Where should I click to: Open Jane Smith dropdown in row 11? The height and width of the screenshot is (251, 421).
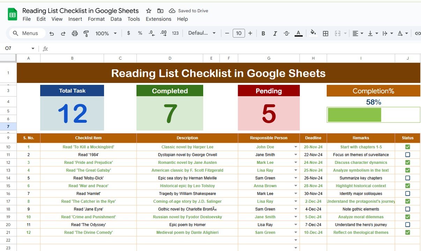(x=296, y=155)
